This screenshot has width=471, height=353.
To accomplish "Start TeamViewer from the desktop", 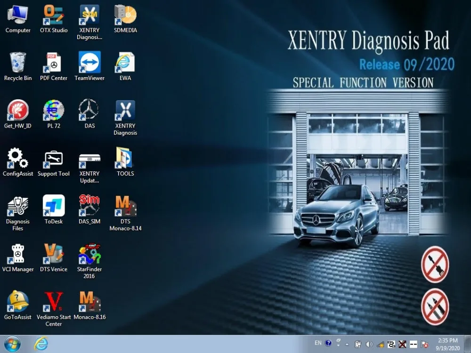I will [x=89, y=66].
